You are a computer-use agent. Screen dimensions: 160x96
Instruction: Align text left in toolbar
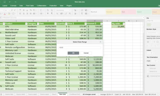point(20,13)
